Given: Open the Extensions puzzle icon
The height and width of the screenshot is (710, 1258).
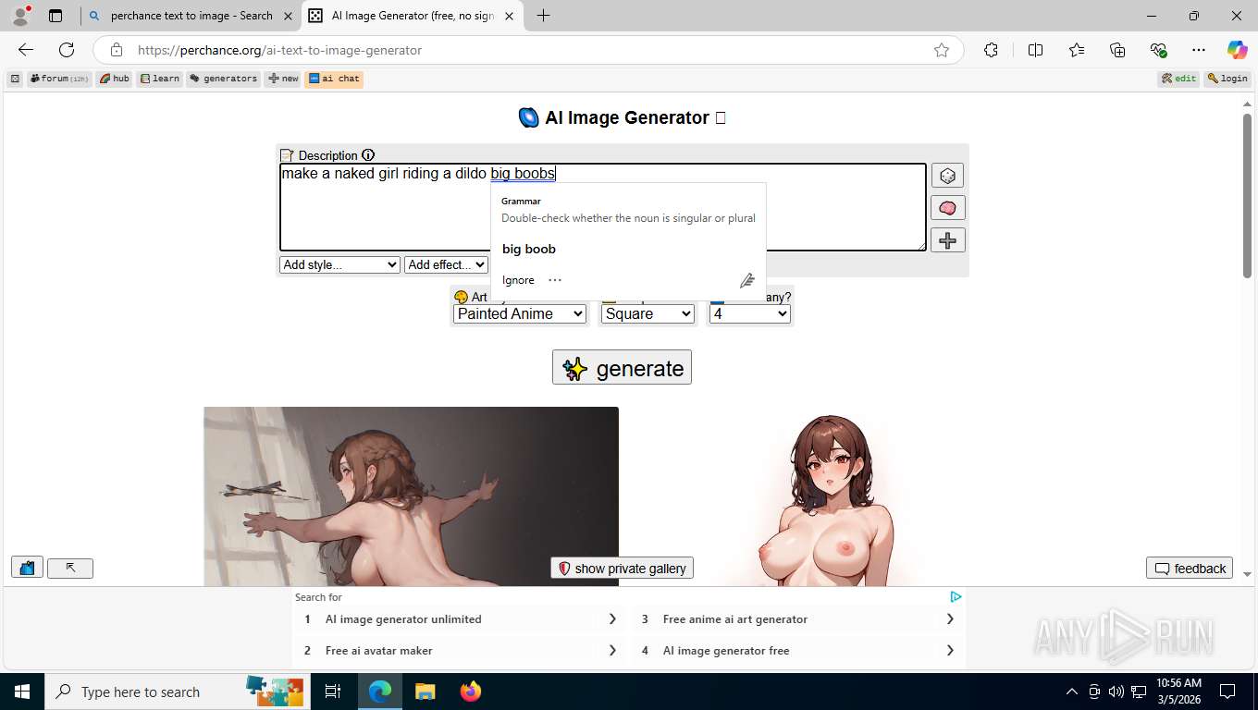Looking at the screenshot, I should (991, 50).
